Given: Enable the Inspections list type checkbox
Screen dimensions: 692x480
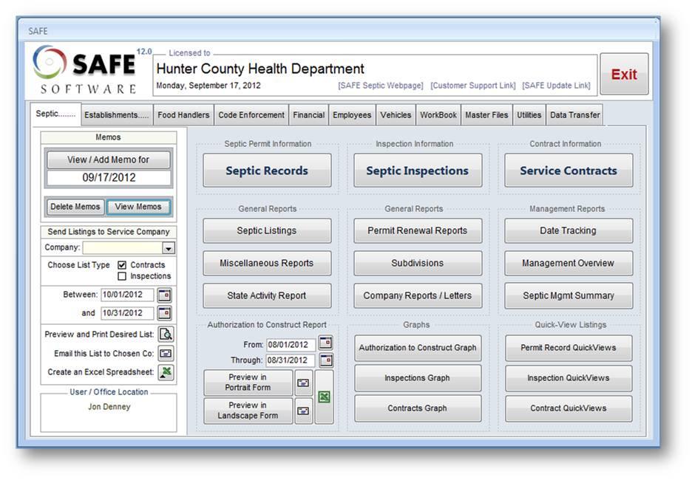Looking at the screenshot, I should tap(122, 276).
